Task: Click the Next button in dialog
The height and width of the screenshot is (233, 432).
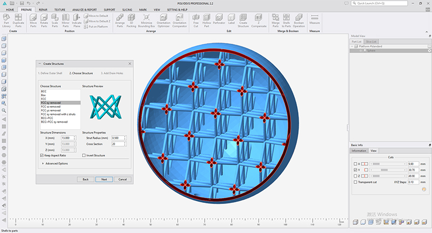Action: 104,179
